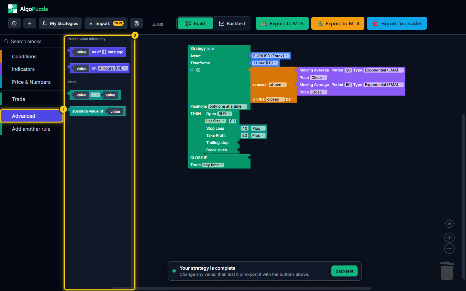The height and width of the screenshot is (291, 466).
Task: Click the save disk icon button
Action: click(137, 23)
